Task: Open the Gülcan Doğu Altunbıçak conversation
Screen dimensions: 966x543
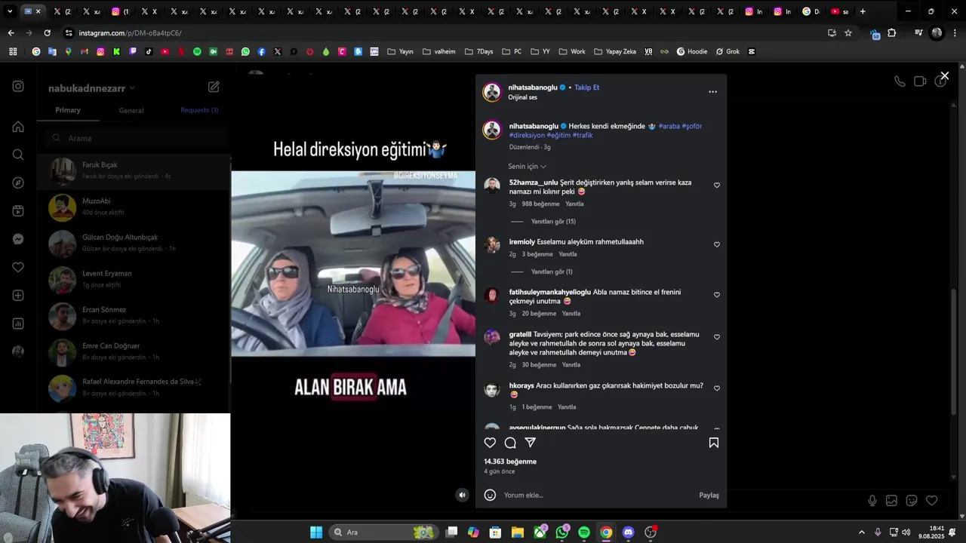Action: 134,243
